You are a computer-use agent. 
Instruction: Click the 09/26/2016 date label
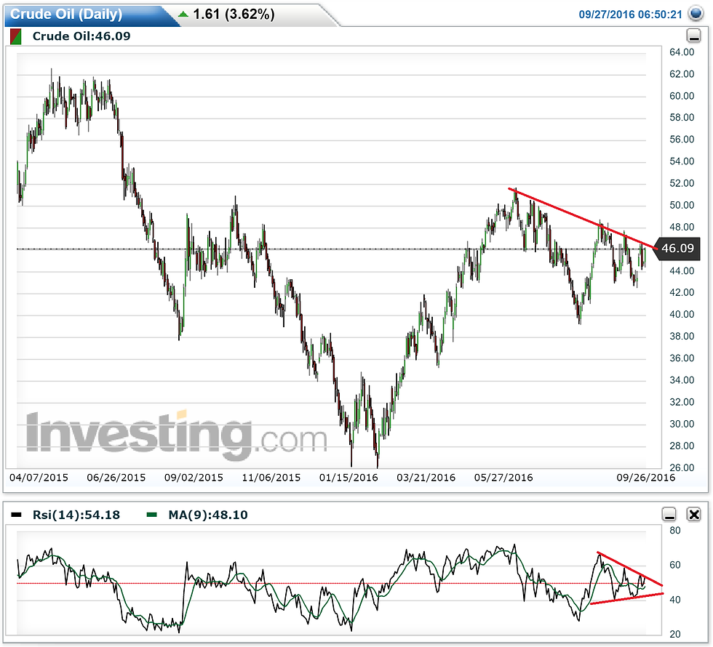pyautogui.click(x=646, y=478)
